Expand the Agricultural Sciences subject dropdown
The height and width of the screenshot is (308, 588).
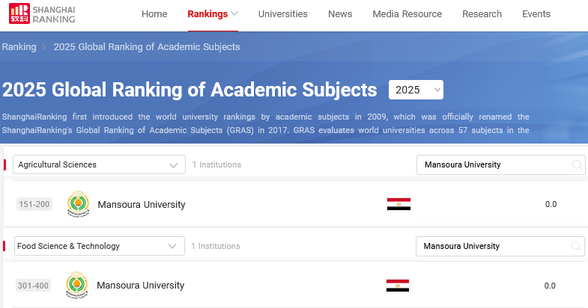[x=99, y=164]
